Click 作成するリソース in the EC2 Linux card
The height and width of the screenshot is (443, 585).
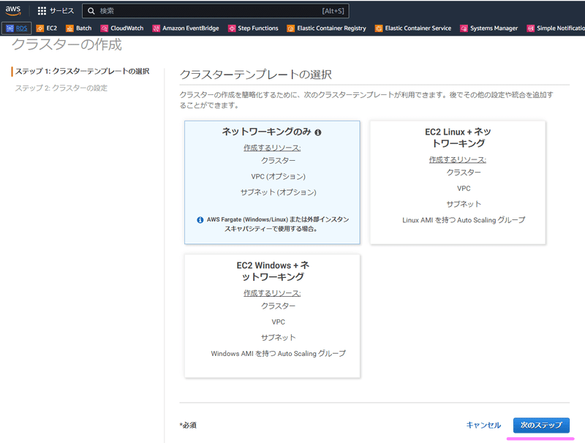click(458, 159)
